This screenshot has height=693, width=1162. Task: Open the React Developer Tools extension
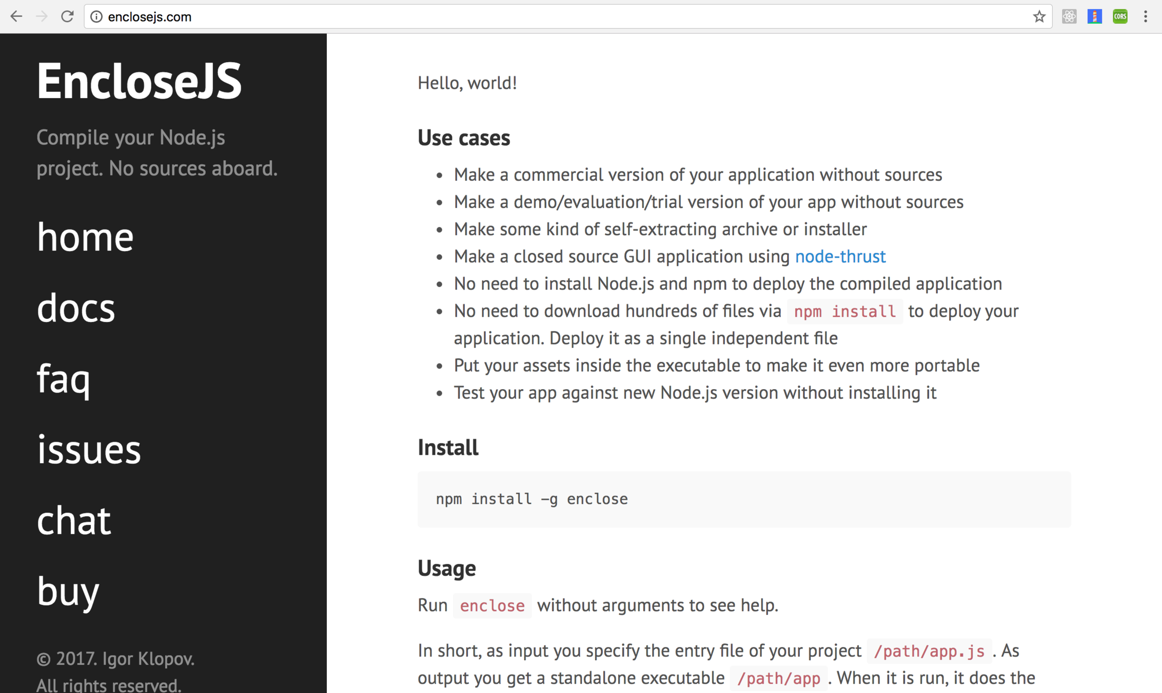pos(1069,16)
